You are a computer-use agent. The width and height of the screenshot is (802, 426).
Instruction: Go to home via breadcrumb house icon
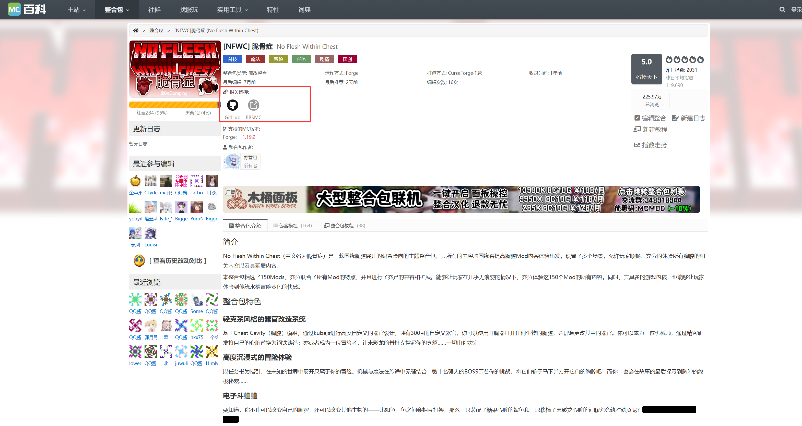point(136,30)
